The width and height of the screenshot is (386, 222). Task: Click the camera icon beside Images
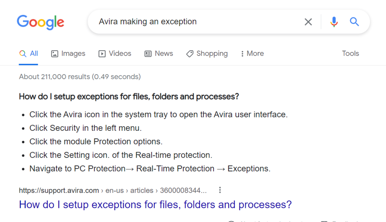tap(54, 53)
